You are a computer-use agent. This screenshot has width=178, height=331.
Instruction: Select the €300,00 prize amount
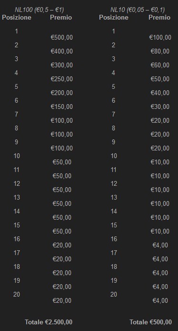tap(62, 65)
